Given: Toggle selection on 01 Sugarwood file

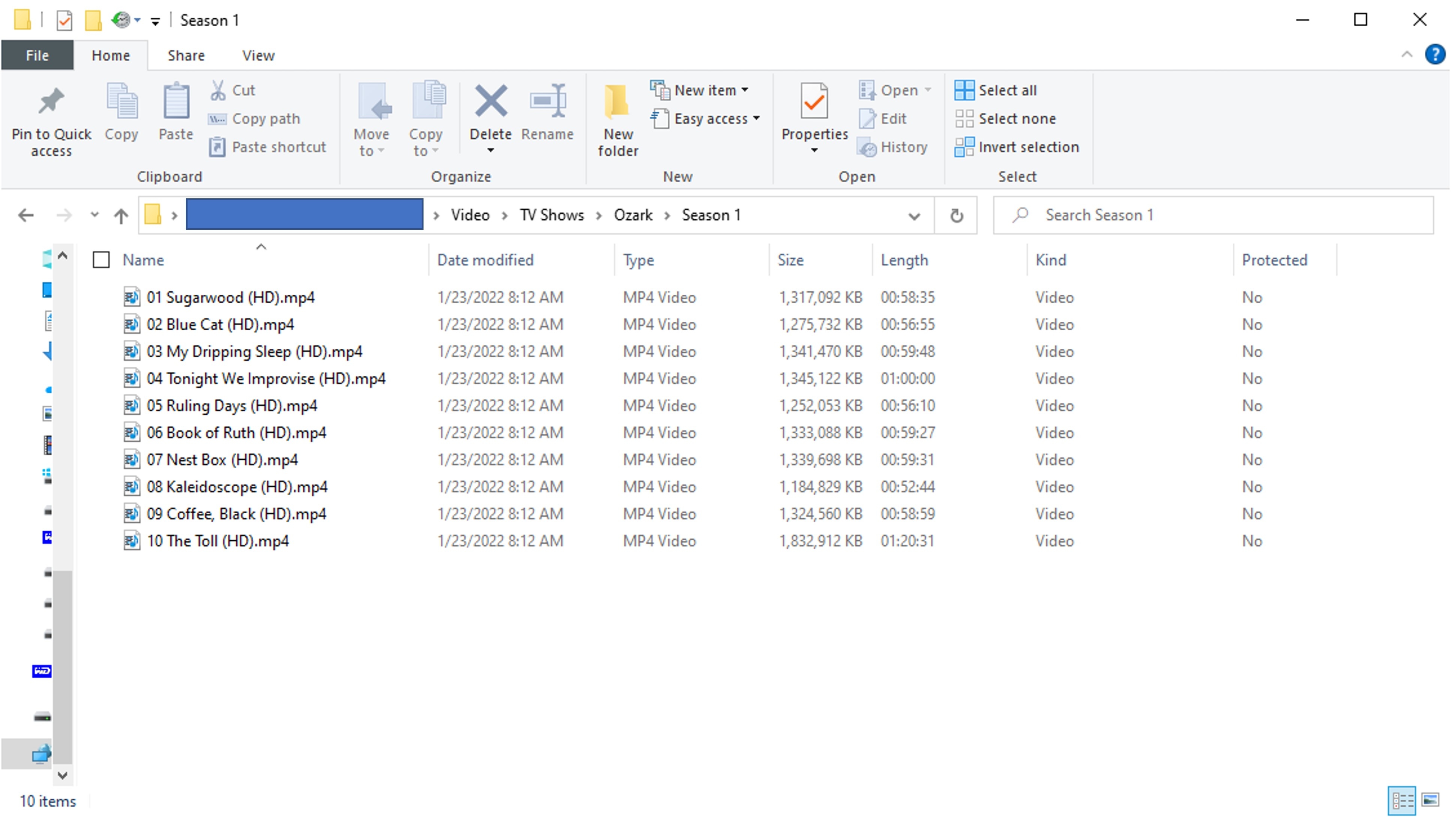Looking at the screenshot, I should click(x=102, y=297).
